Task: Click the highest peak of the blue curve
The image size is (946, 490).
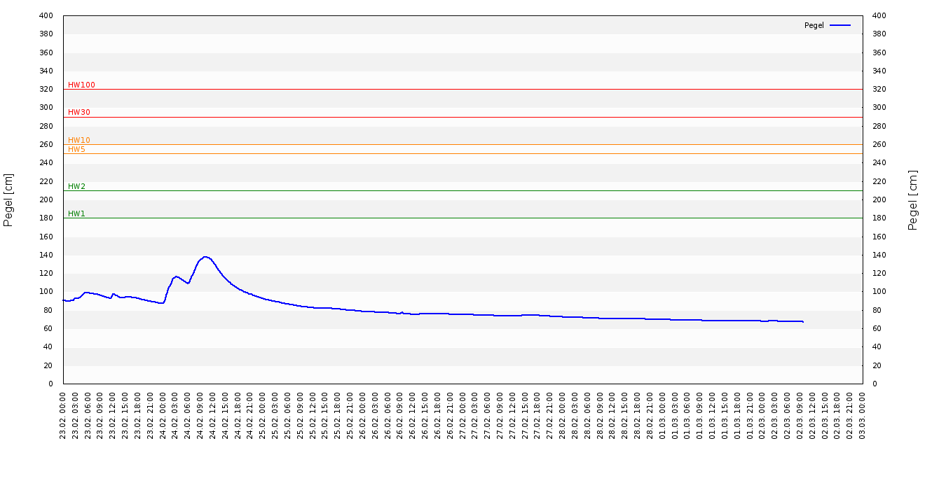Action: point(205,257)
